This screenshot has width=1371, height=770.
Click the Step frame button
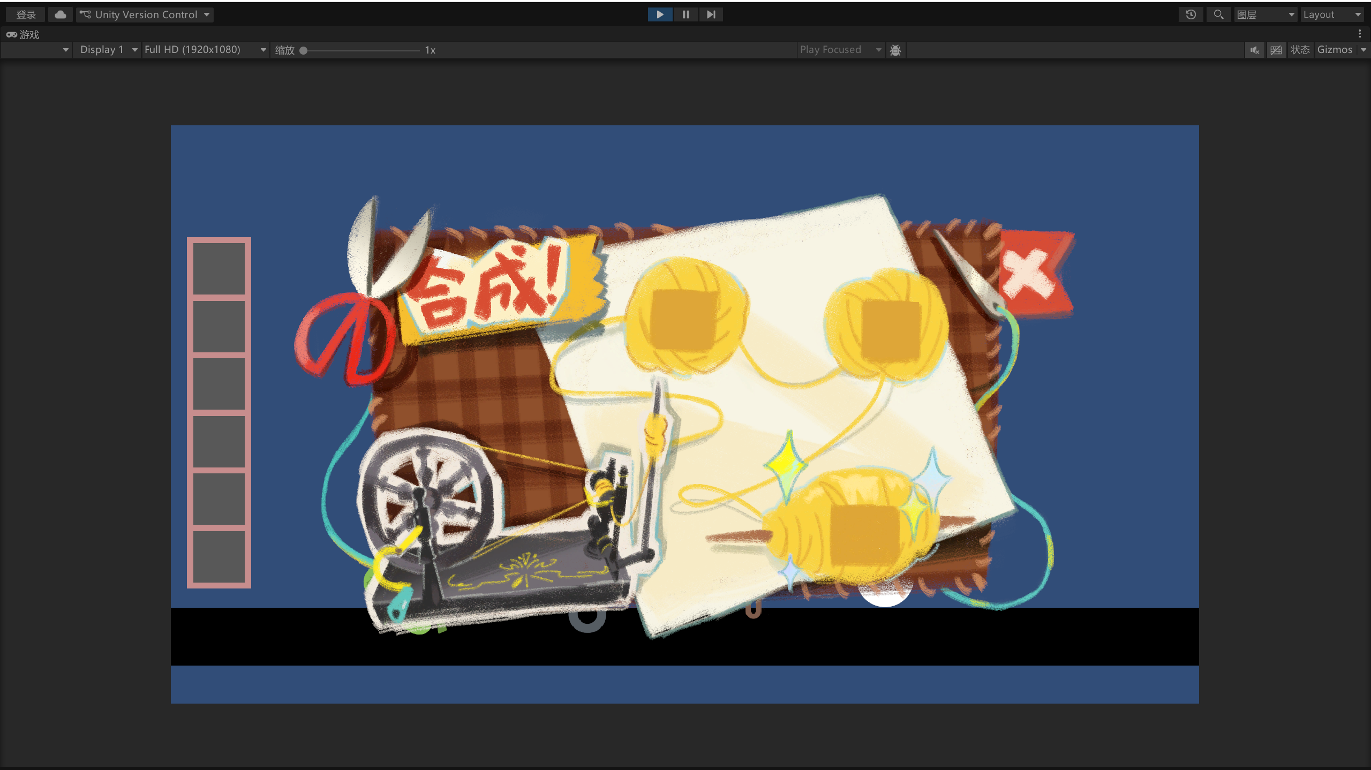[x=711, y=14]
